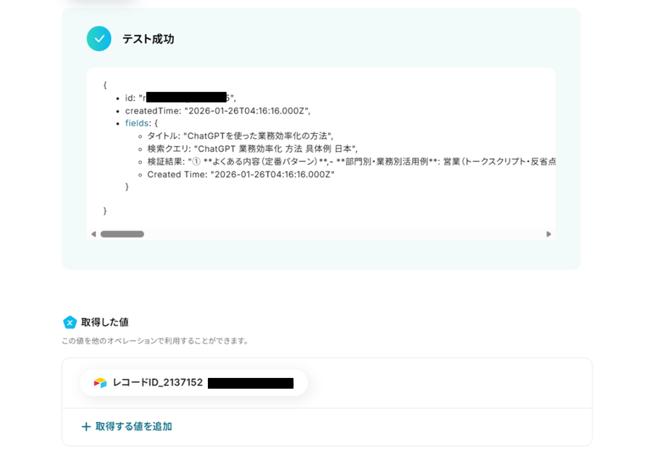This screenshot has width=647, height=456.
Task: Click the 検索クエリ field line
Action: click(x=252, y=149)
